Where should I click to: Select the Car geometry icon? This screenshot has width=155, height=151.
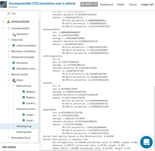pos(9,14)
